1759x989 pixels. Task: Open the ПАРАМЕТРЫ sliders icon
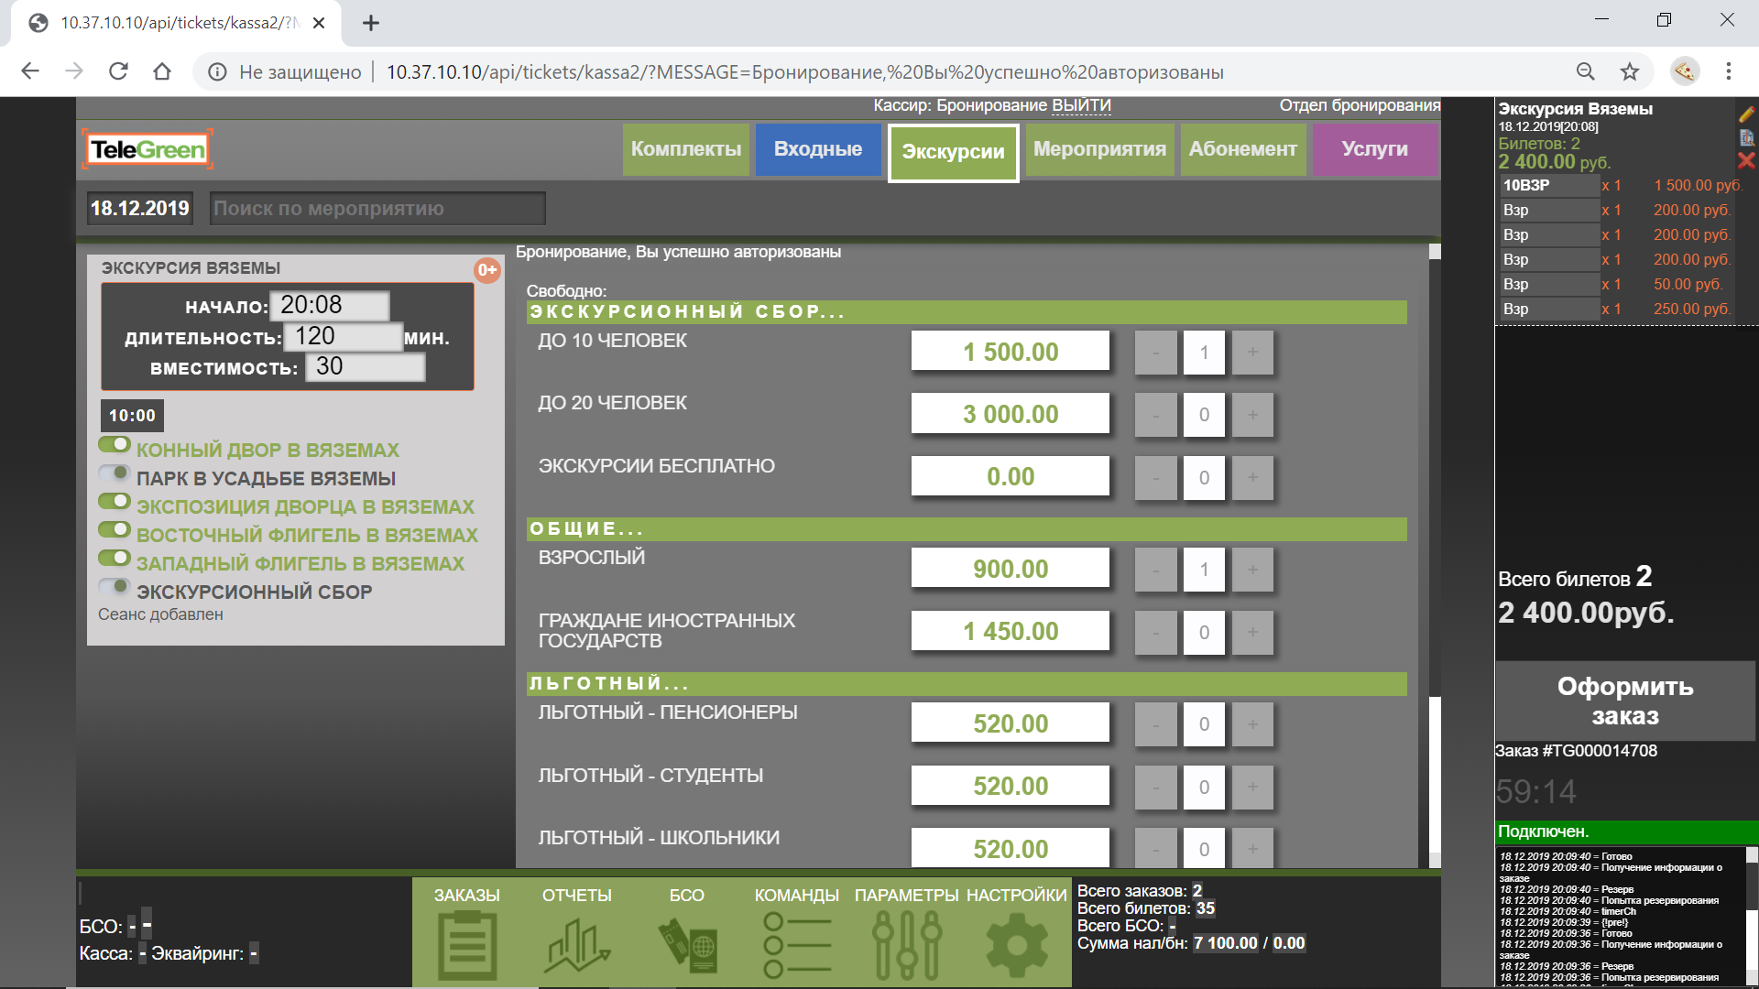pyautogui.click(x=906, y=945)
